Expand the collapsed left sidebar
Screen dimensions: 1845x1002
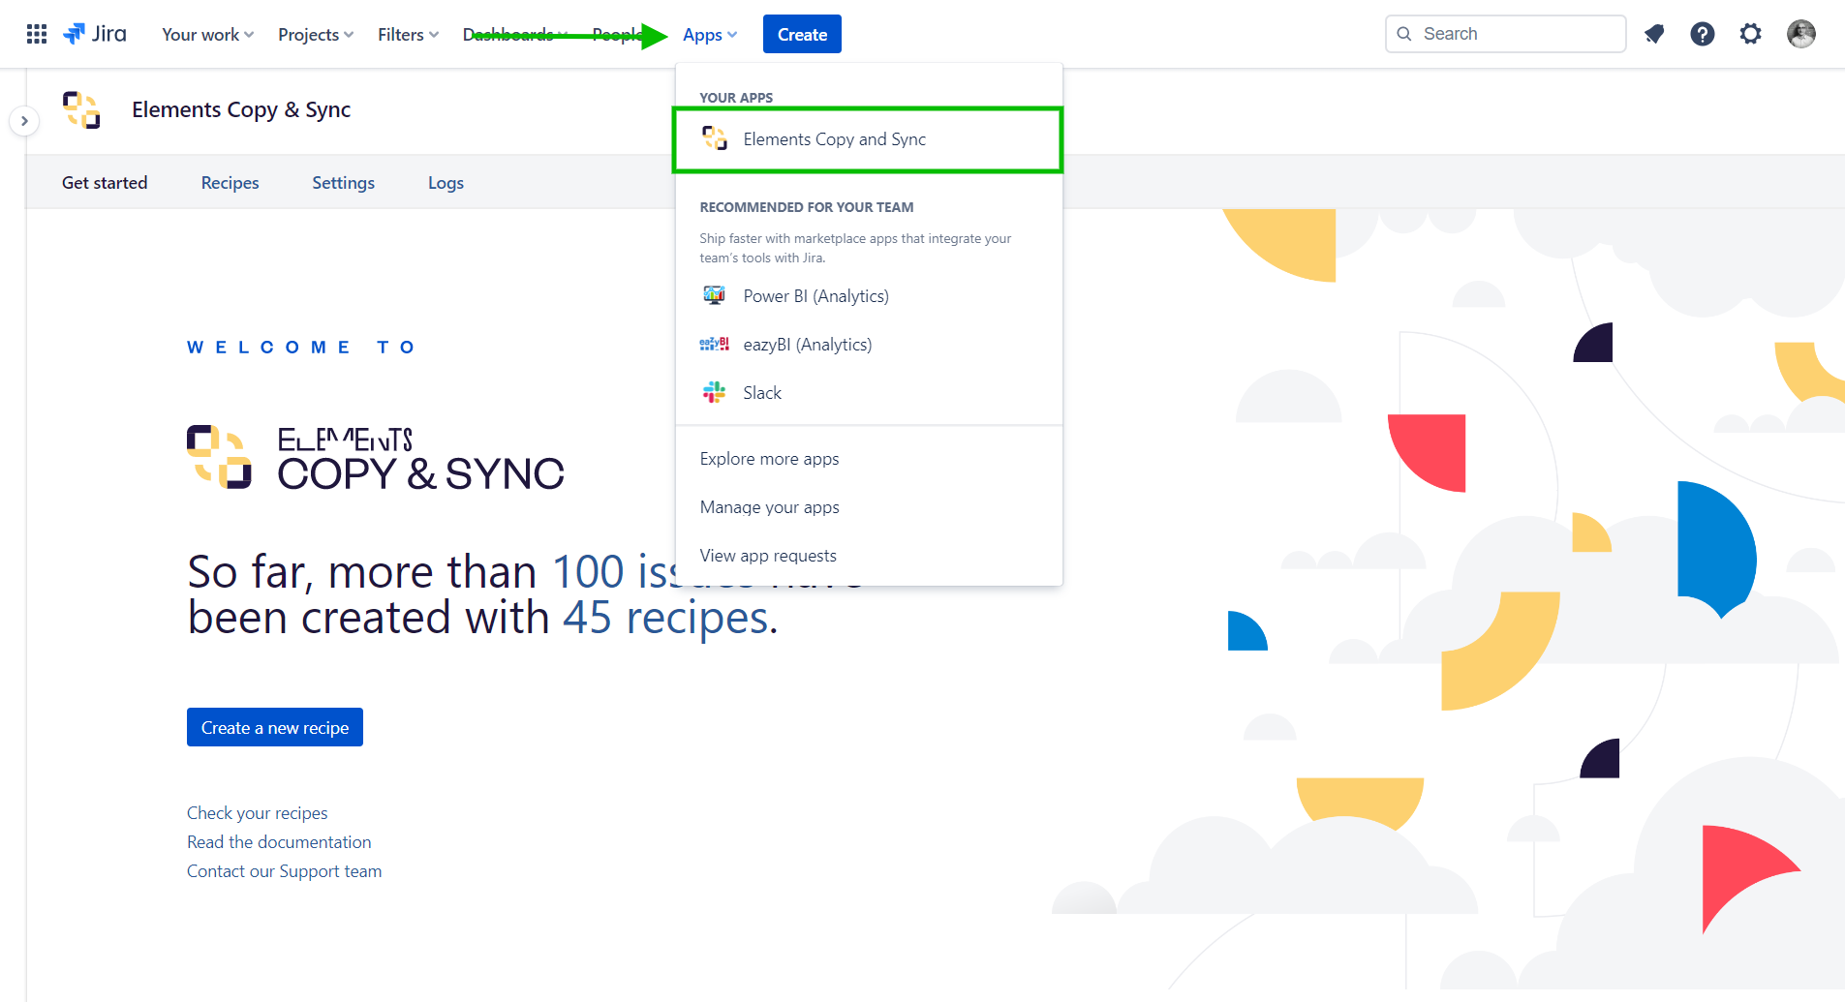click(x=24, y=120)
